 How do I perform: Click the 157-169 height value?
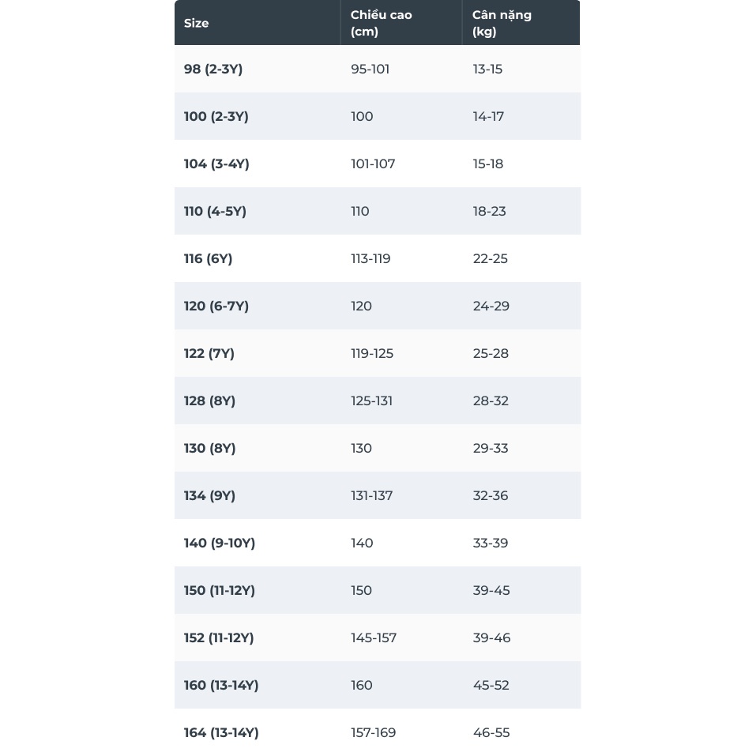pyautogui.click(x=374, y=732)
